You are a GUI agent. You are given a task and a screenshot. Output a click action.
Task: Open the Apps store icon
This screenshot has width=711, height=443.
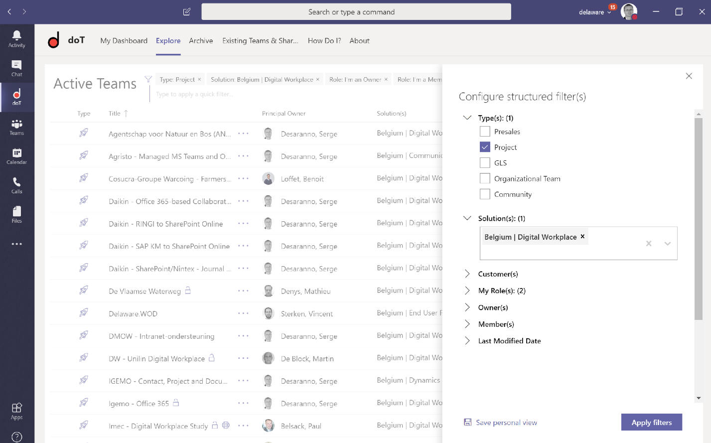17,411
